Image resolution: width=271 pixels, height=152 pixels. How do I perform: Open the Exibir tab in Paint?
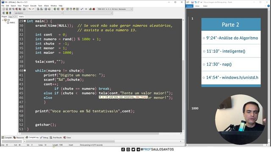[205, 6]
